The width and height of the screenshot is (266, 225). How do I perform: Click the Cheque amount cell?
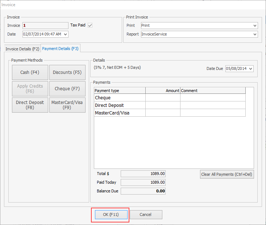pos(163,98)
